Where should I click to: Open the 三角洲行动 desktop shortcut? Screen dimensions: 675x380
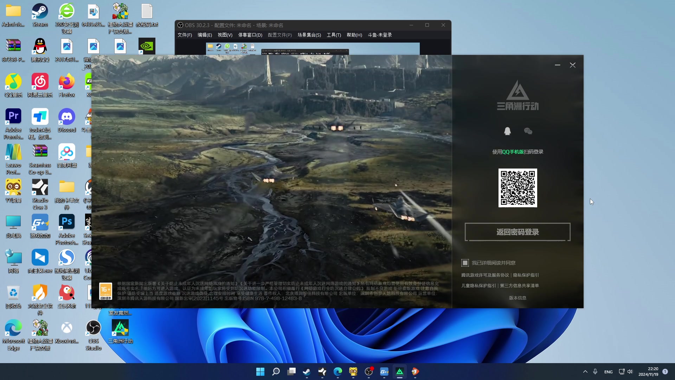(x=120, y=332)
